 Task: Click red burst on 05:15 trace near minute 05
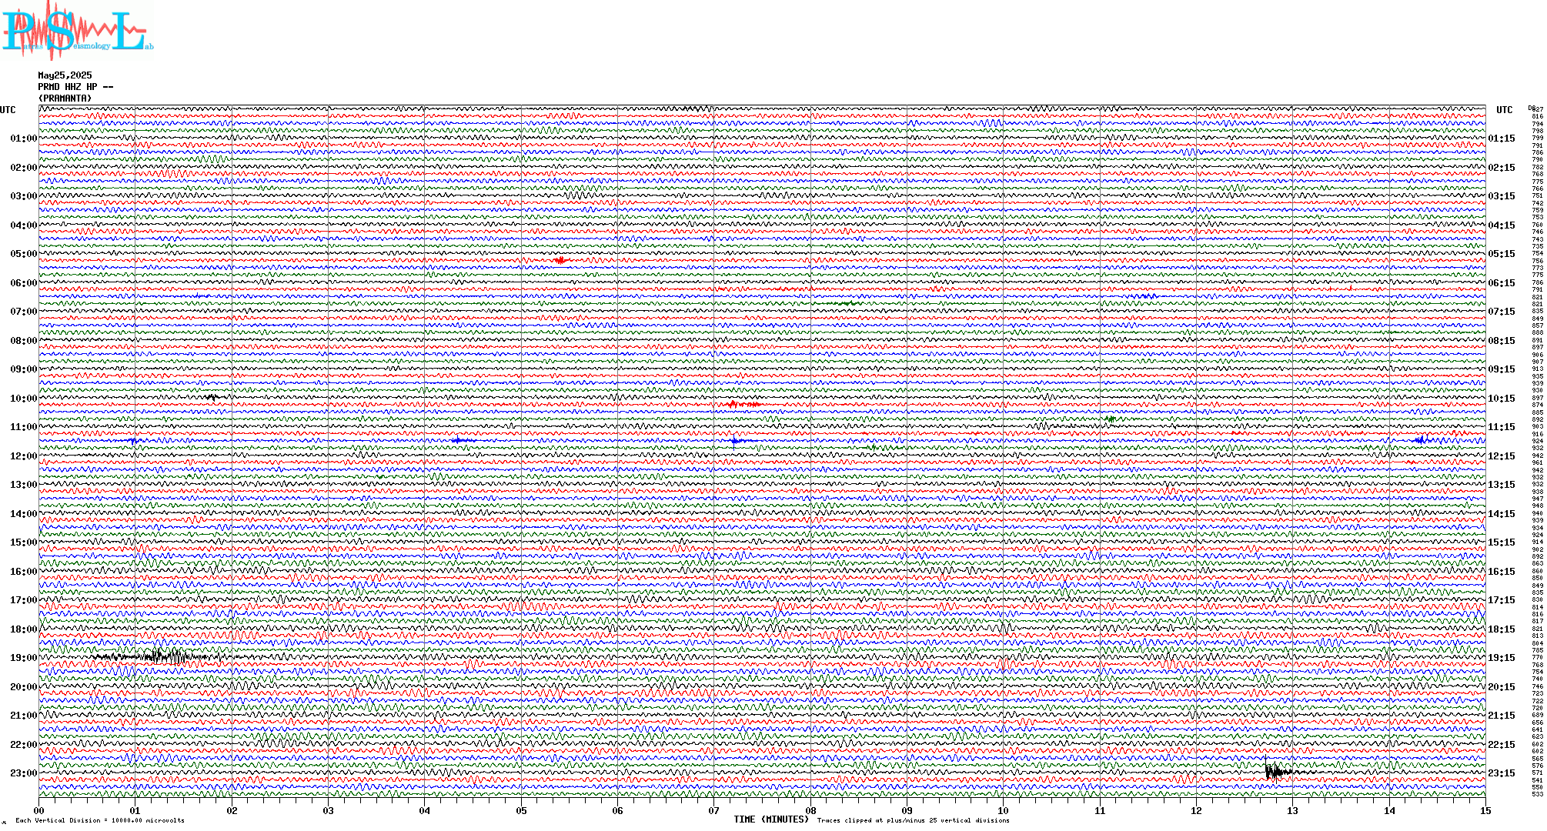point(560,261)
